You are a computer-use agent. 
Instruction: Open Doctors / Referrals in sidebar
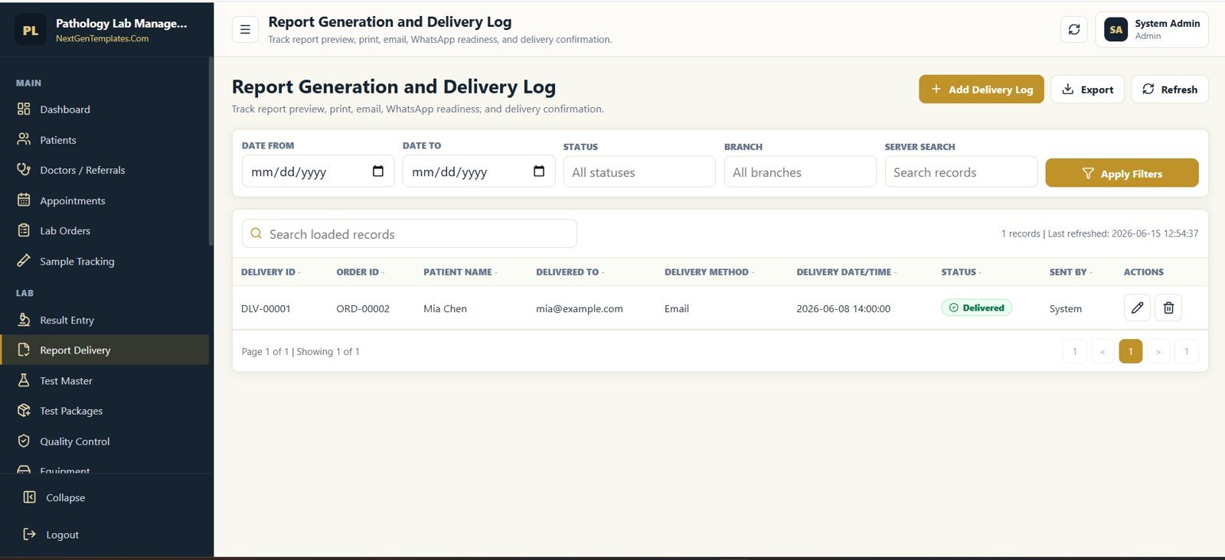tap(104, 170)
